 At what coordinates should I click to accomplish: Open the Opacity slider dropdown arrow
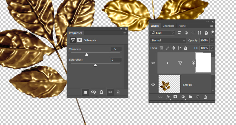click(212, 40)
